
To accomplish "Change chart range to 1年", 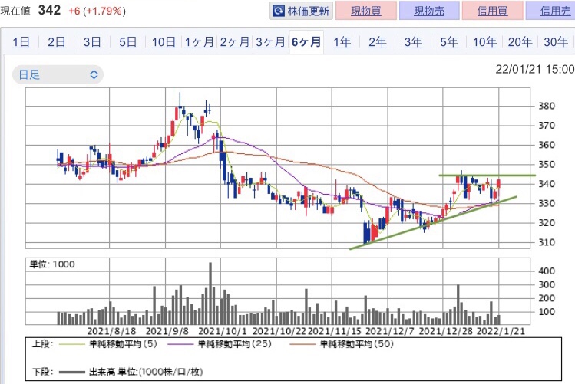I will (342, 42).
